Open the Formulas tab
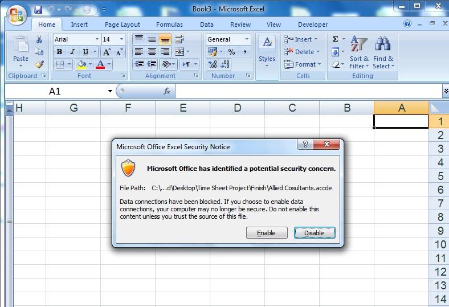This screenshot has width=449, height=307. click(169, 24)
